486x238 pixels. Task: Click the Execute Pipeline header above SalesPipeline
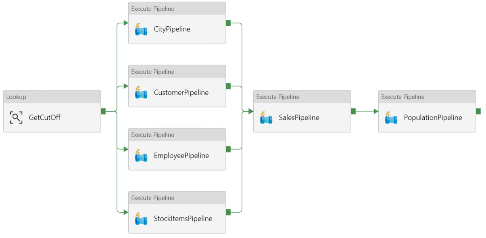(302, 97)
